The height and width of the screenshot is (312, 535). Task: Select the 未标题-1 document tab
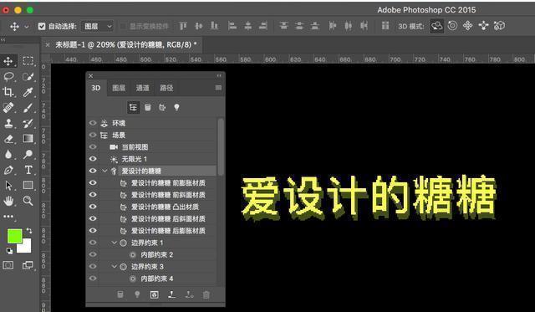pos(126,44)
